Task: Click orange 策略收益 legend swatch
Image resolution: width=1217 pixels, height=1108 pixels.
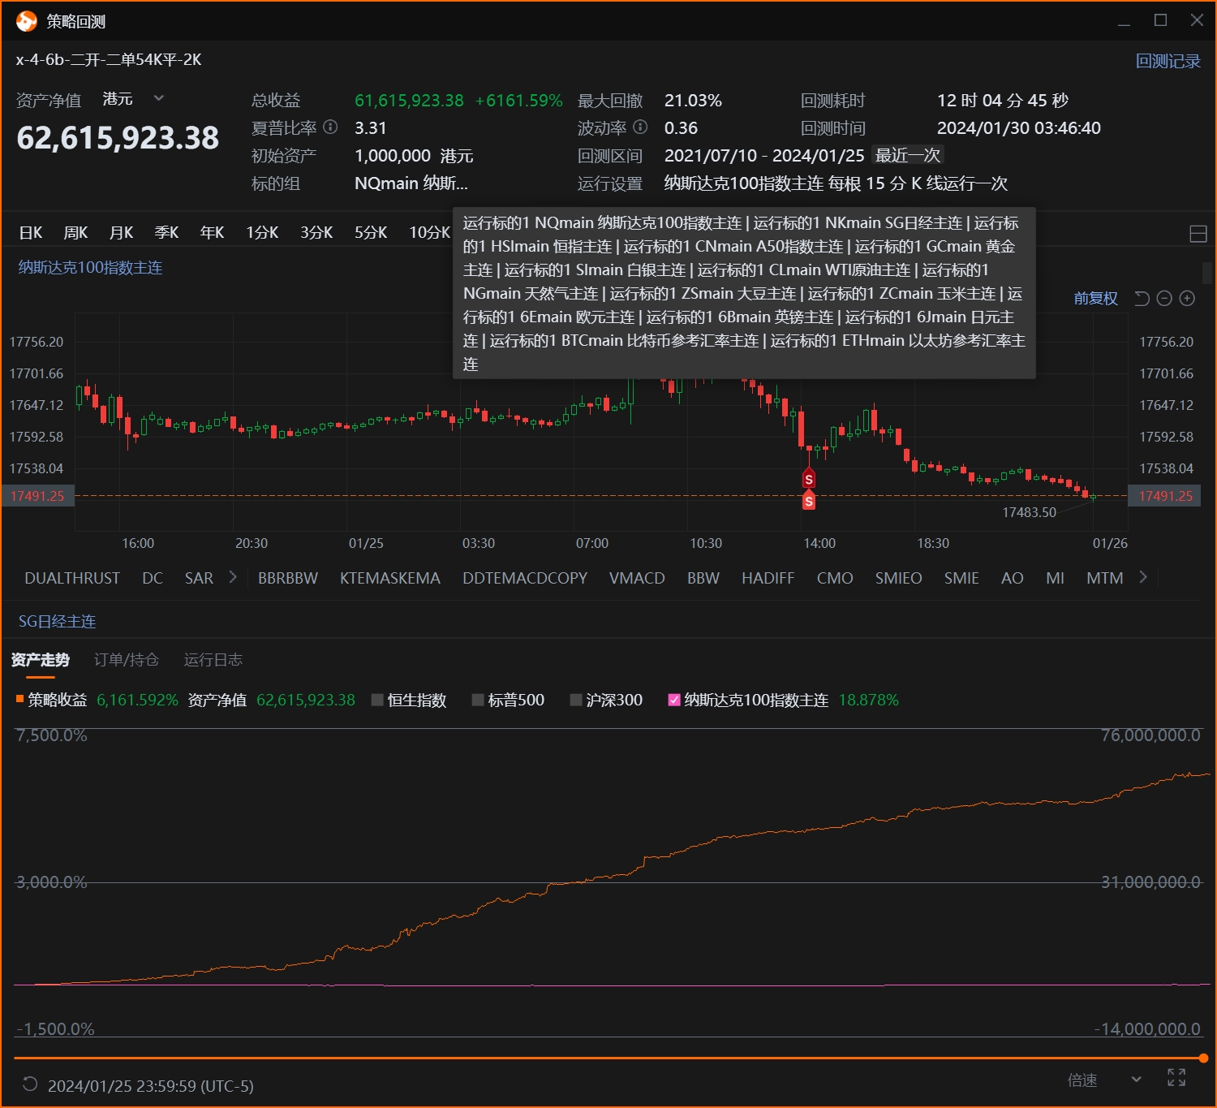Action: [x=19, y=698]
